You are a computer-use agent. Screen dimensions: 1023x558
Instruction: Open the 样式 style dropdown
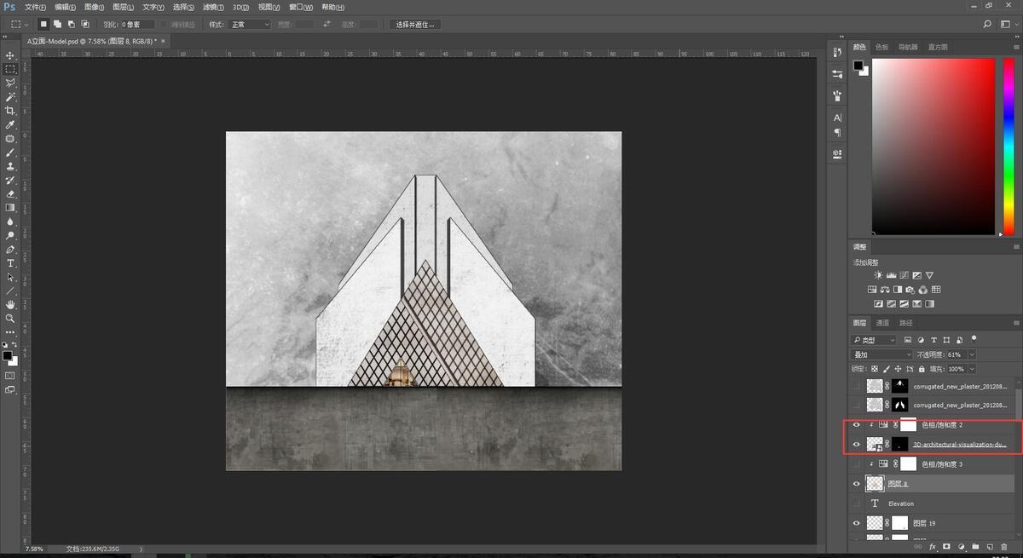tap(251, 25)
